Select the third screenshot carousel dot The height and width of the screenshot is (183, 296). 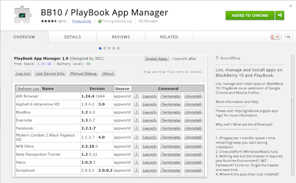click(x=109, y=48)
